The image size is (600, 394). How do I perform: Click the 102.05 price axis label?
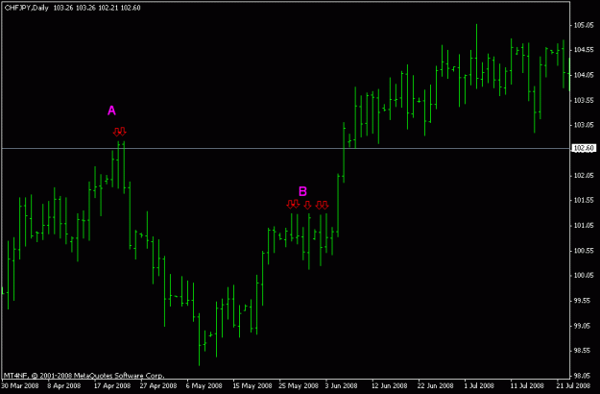coord(584,175)
